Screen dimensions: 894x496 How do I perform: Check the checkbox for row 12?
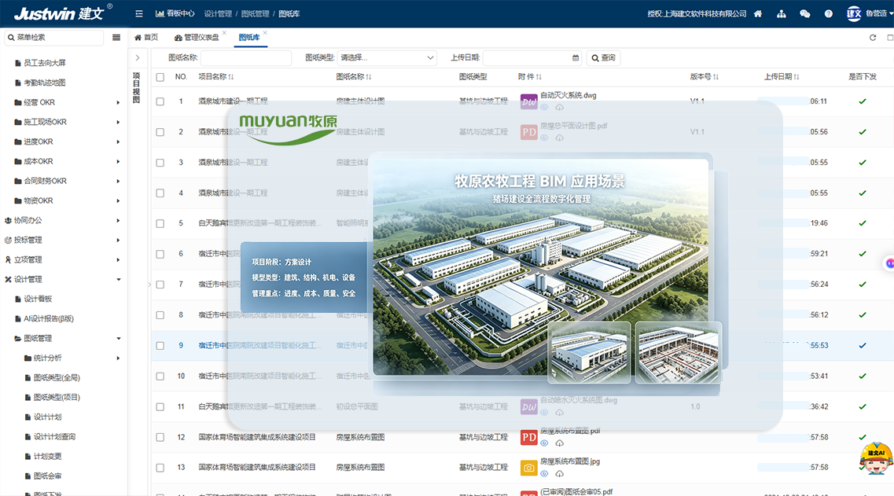pos(160,437)
